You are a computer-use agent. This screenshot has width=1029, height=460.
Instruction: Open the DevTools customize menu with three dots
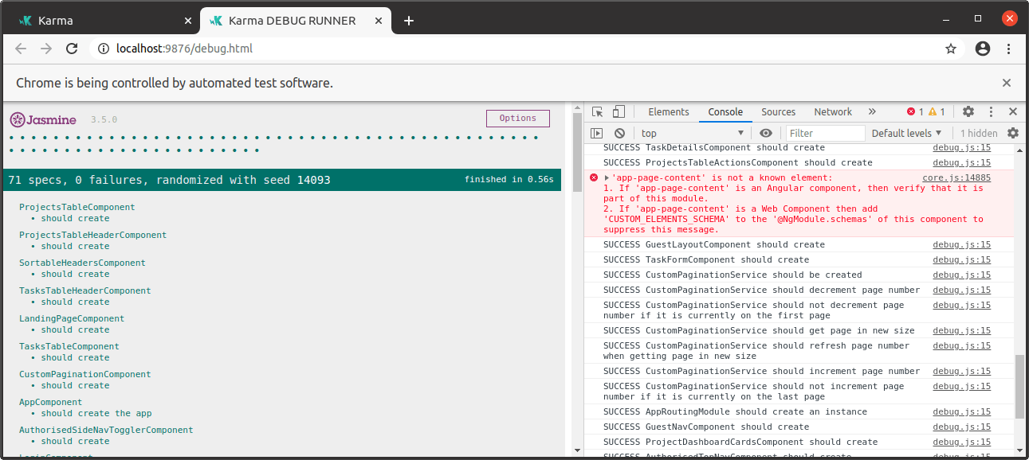990,111
